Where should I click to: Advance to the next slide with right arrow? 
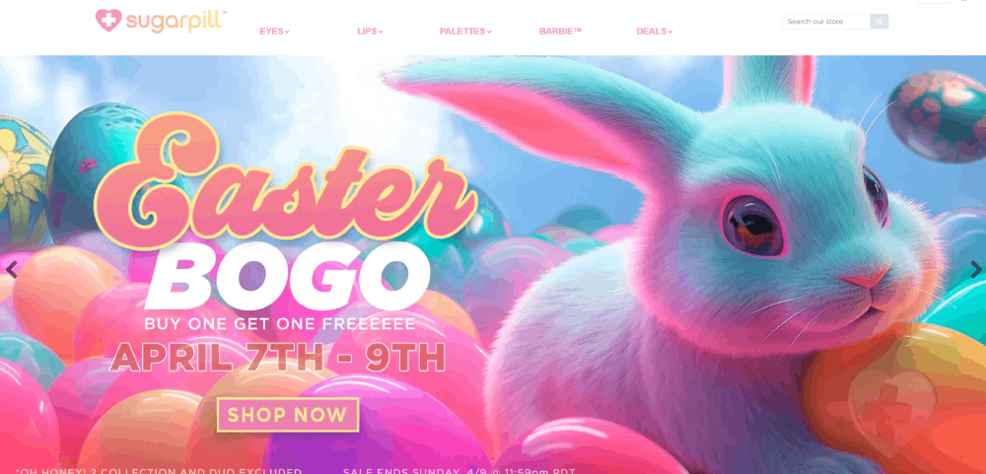(976, 270)
